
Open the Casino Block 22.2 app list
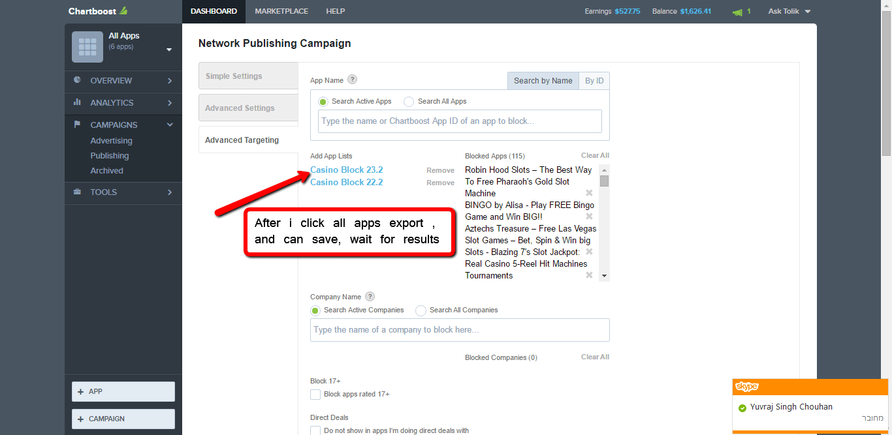pyautogui.click(x=346, y=183)
